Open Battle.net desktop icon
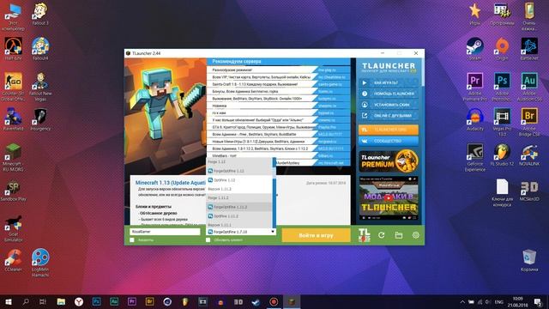 coord(529,50)
